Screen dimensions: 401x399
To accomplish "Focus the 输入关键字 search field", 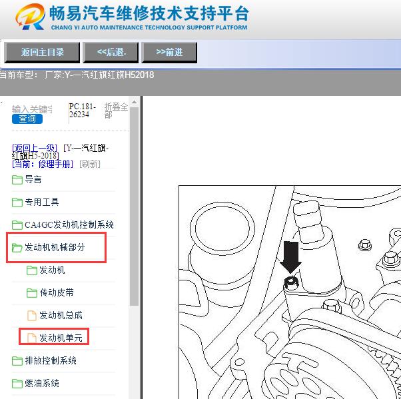I will (32, 109).
